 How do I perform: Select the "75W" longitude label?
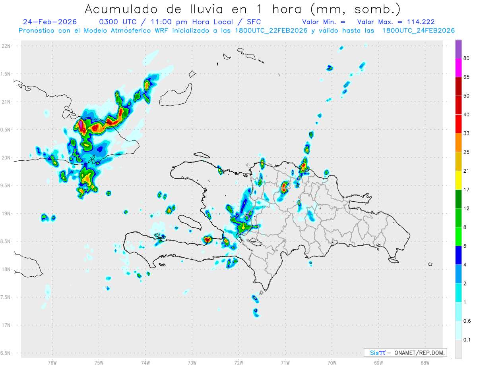click(x=99, y=362)
